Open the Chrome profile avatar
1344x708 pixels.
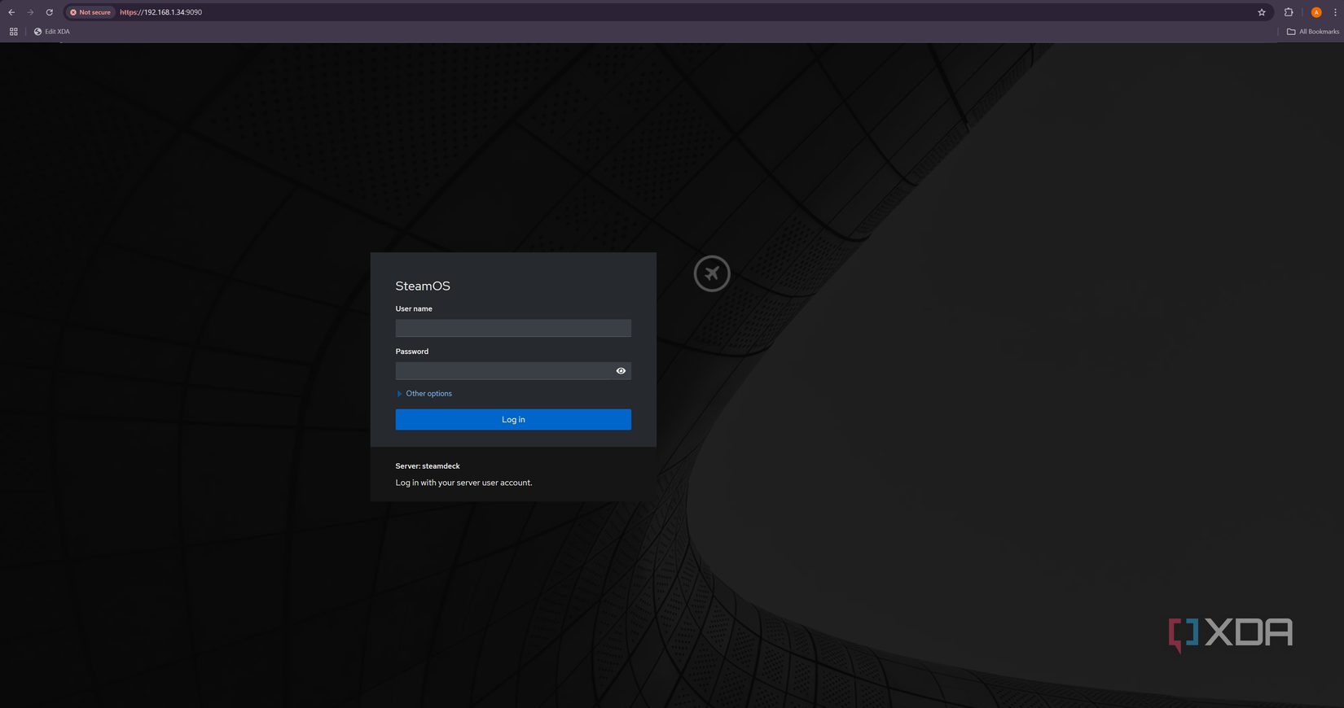click(x=1316, y=12)
